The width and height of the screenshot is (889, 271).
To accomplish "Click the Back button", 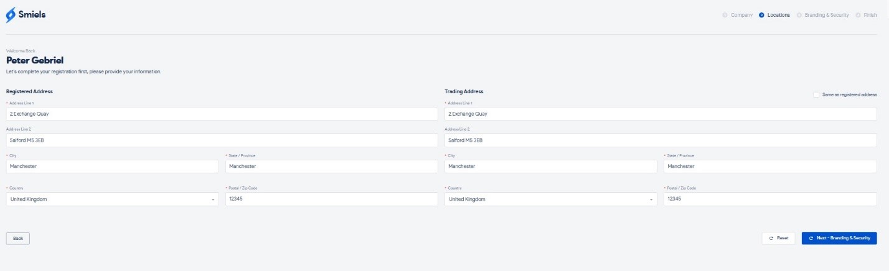I will click(18, 238).
